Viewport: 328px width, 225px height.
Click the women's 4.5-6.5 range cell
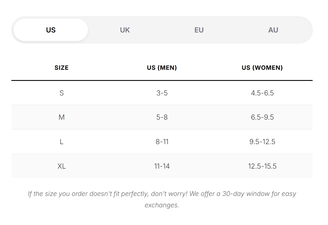point(262,93)
